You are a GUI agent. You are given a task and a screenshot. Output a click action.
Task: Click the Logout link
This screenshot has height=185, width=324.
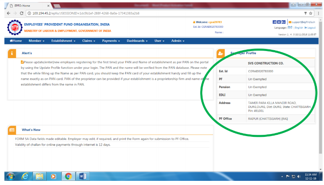[x=309, y=27]
